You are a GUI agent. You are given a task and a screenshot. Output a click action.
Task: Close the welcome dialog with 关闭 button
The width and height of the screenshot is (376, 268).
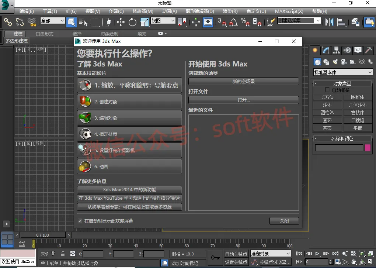[284, 221]
